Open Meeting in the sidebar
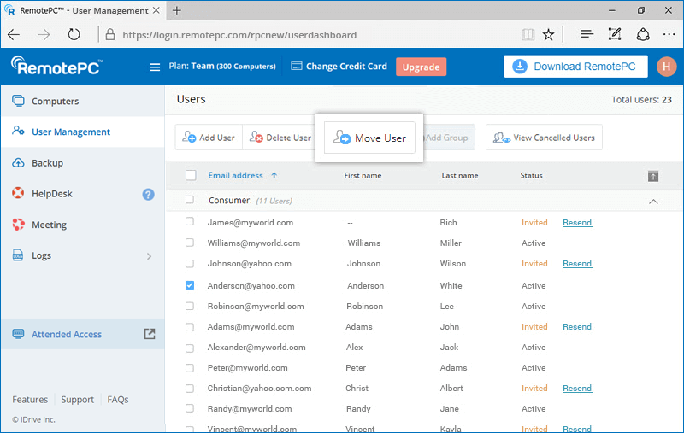This screenshot has height=433, width=684. point(83,225)
